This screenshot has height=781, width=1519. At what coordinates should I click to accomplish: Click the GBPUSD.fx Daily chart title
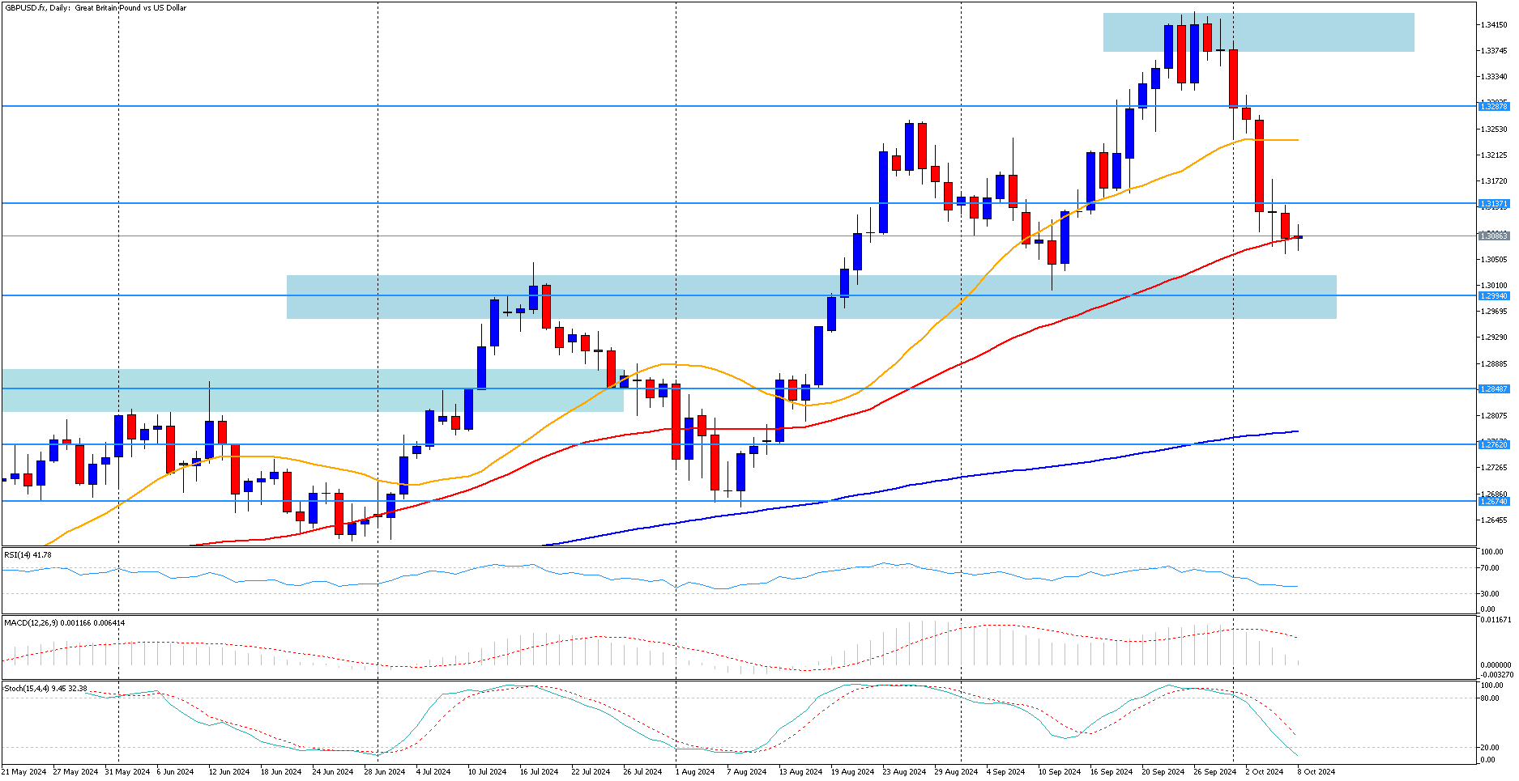pyautogui.click(x=96, y=8)
